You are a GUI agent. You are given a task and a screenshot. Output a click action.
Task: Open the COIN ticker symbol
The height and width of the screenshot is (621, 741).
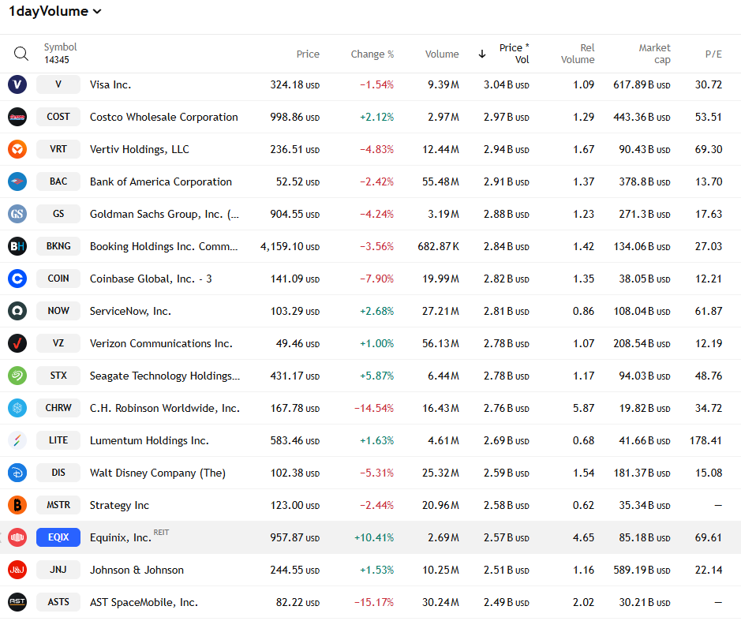[x=58, y=279]
